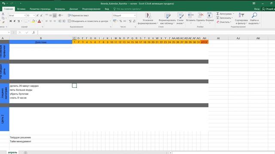Align text to bottom

[x=55, y=15]
